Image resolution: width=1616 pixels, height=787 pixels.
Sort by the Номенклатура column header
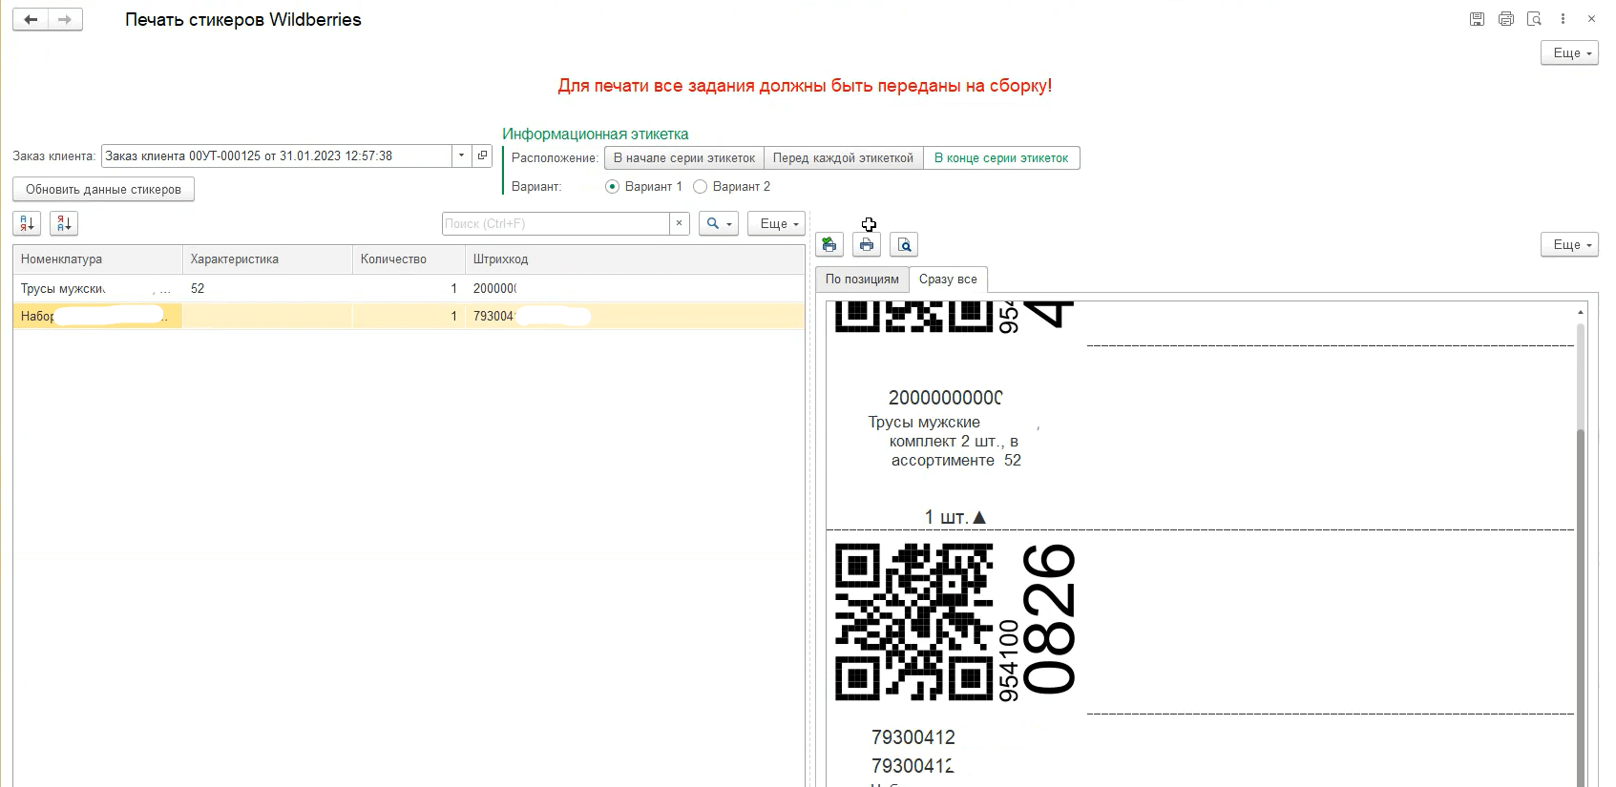97,259
